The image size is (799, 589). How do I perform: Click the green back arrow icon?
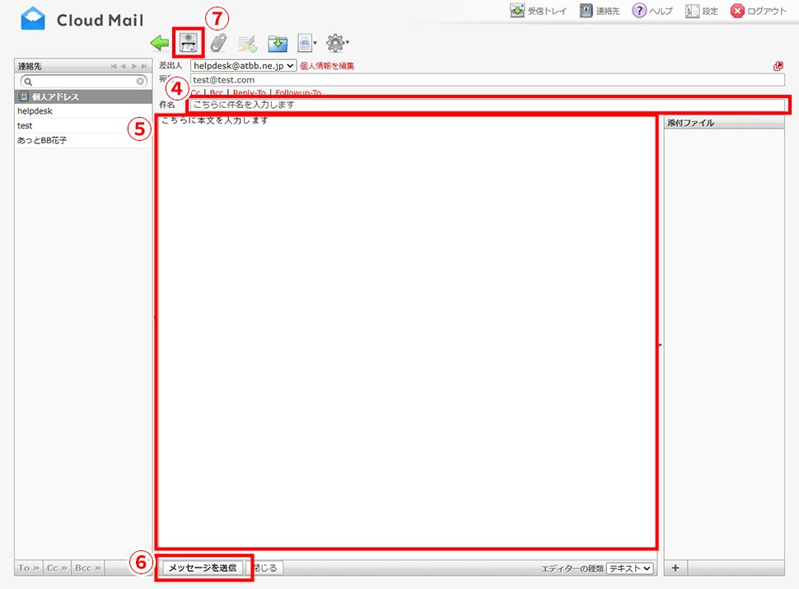160,43
